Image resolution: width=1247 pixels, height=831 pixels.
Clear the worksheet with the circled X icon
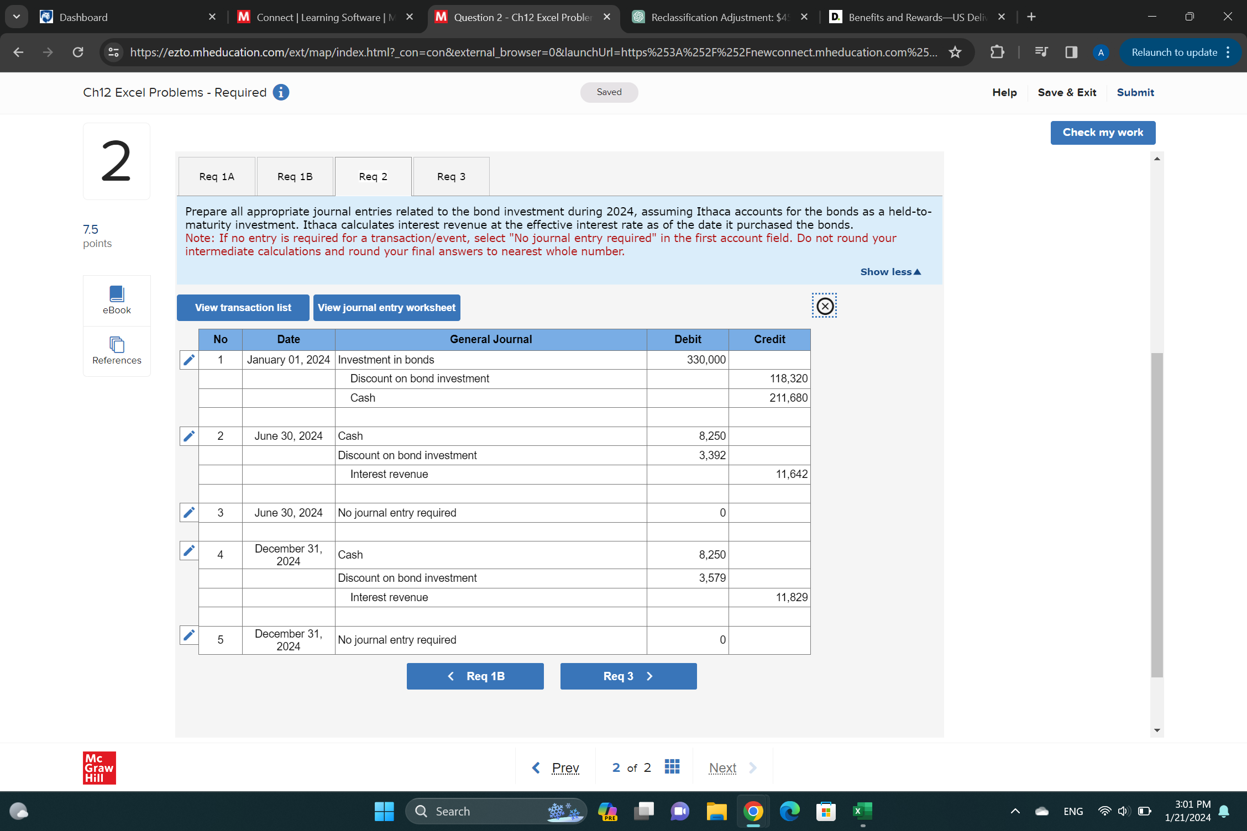tap(824, 306)
